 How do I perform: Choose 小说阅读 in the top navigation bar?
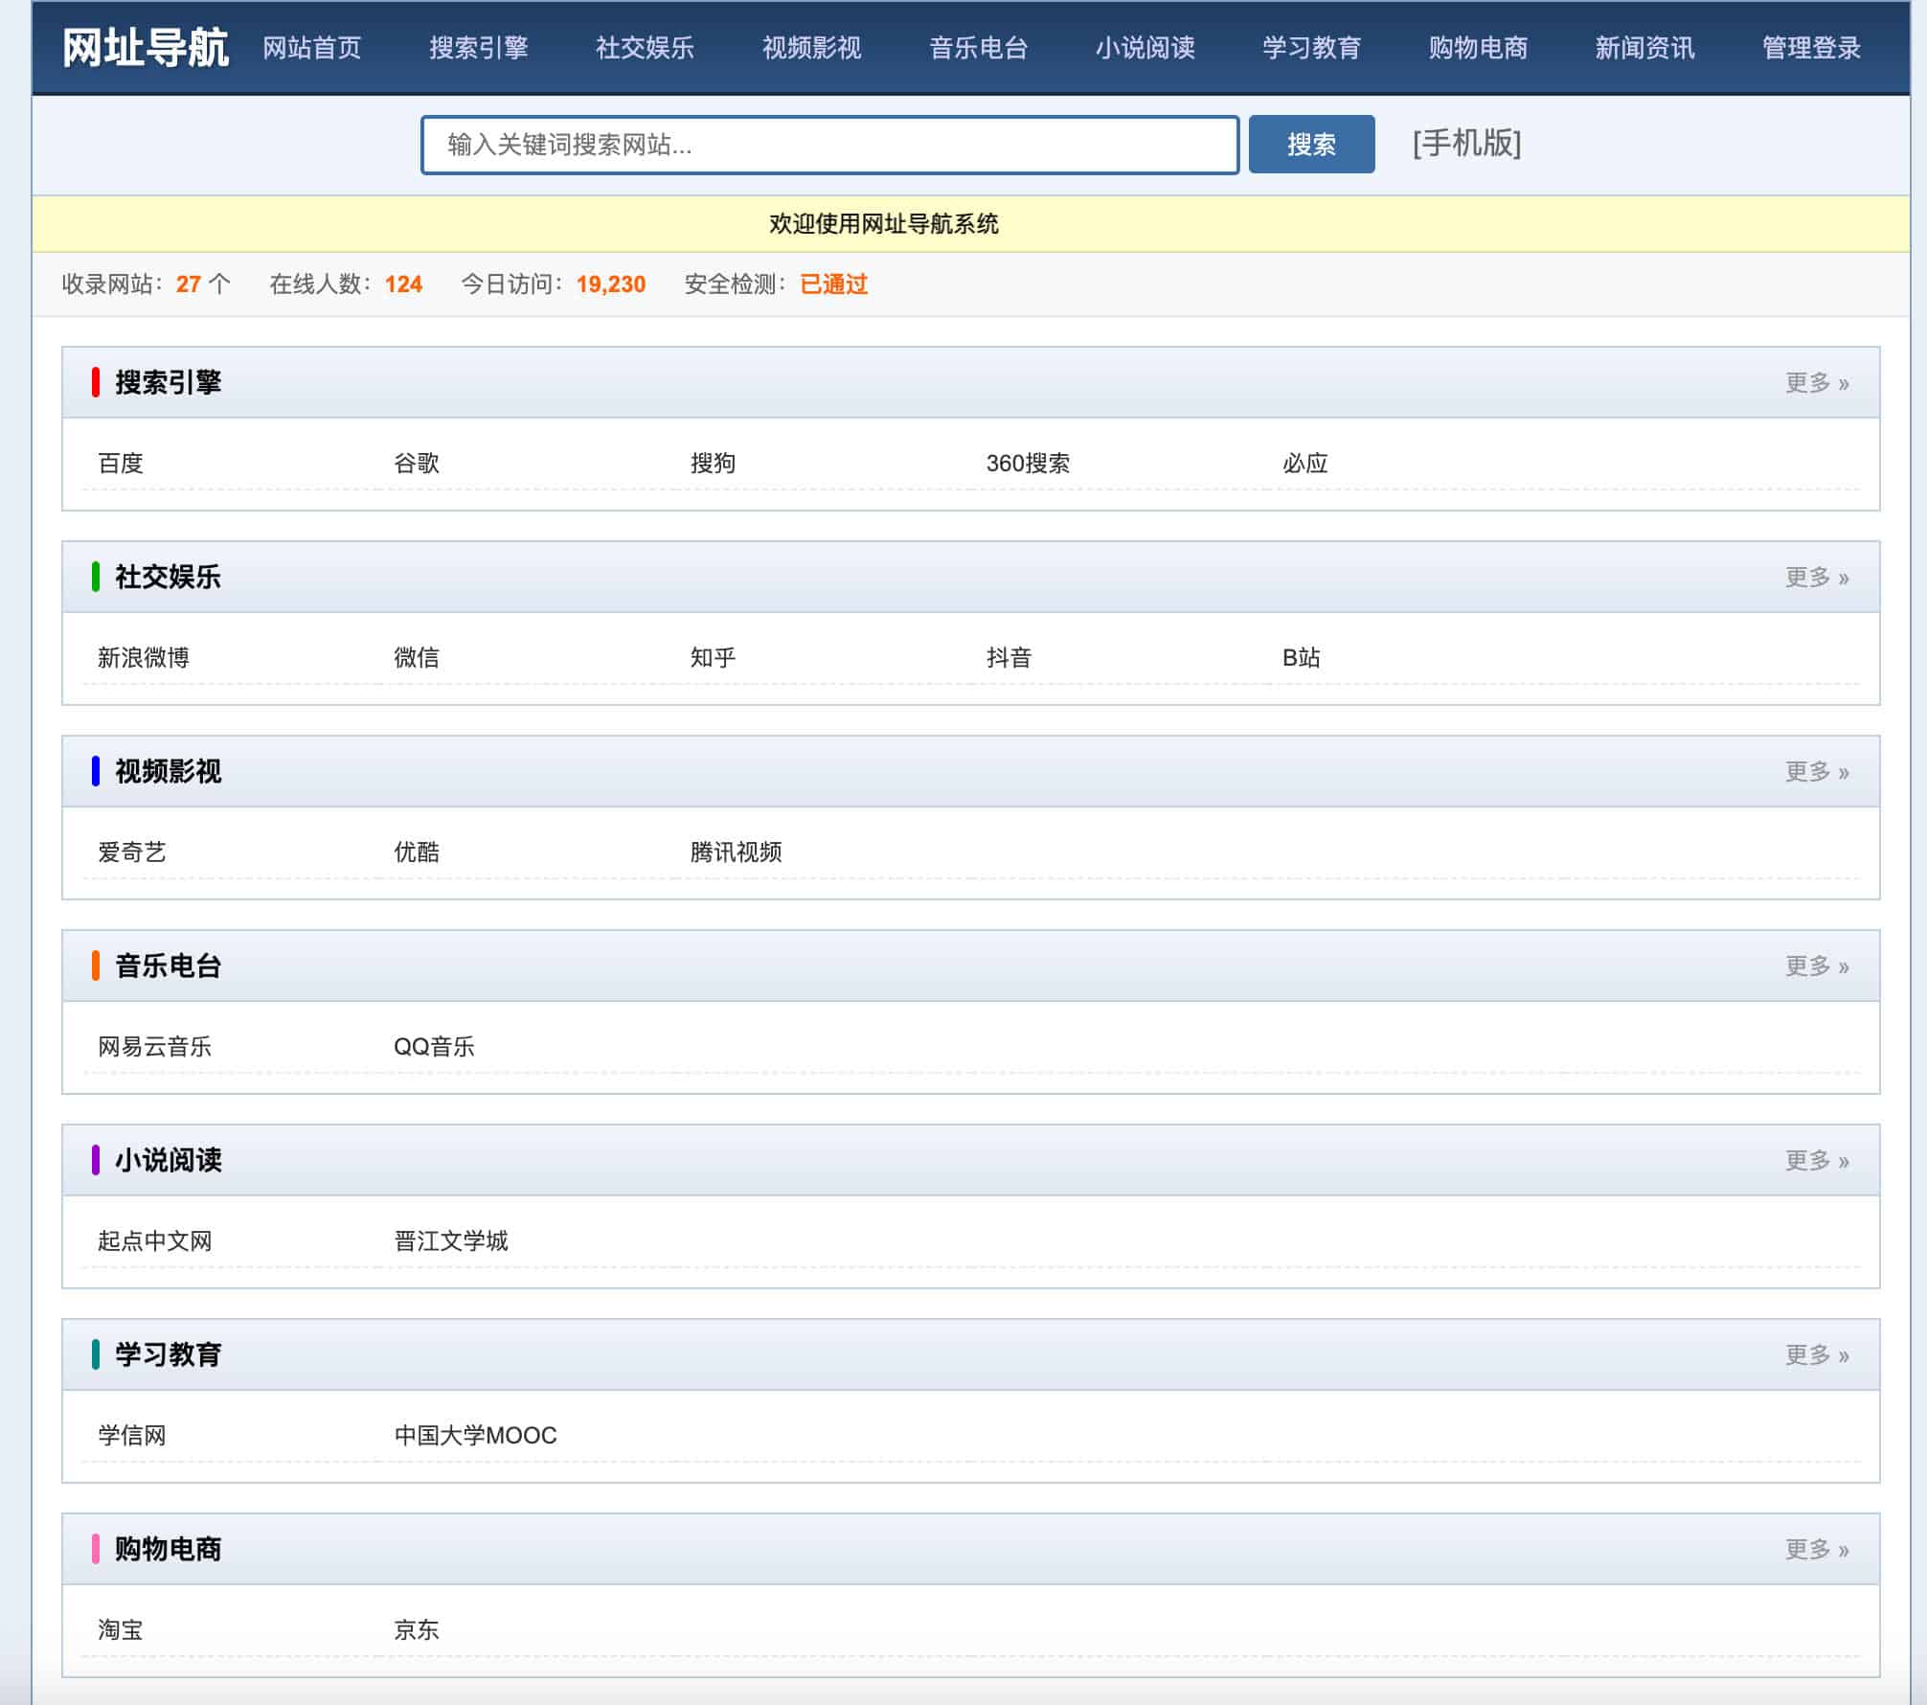click(x=1145, y=48)
